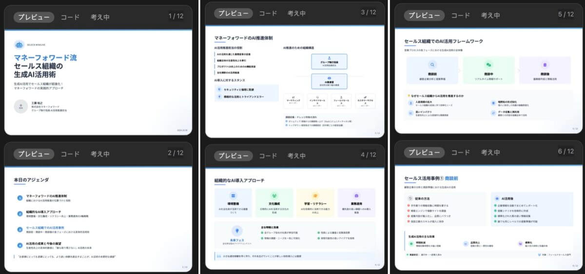585x274 pixels.
Task: Click the 組織的なAI導入アプローチ heading on slide 4
Action: pyautogui.click(x=239, y=180)
